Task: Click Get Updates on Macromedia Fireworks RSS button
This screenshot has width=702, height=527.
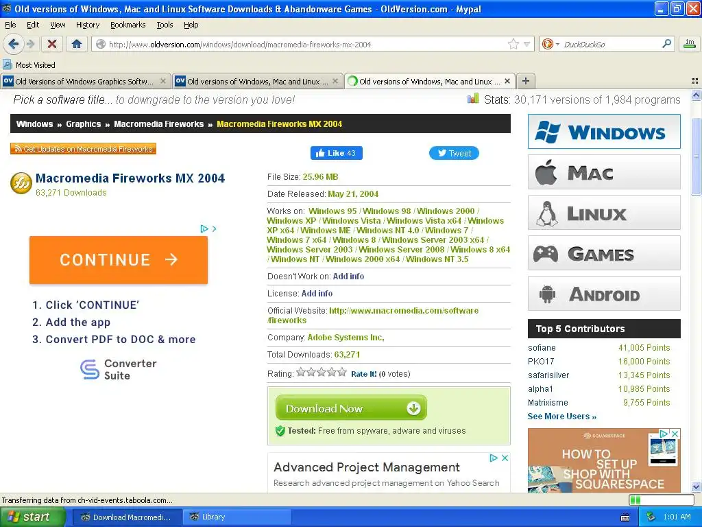Action: (x=83, y=149)
